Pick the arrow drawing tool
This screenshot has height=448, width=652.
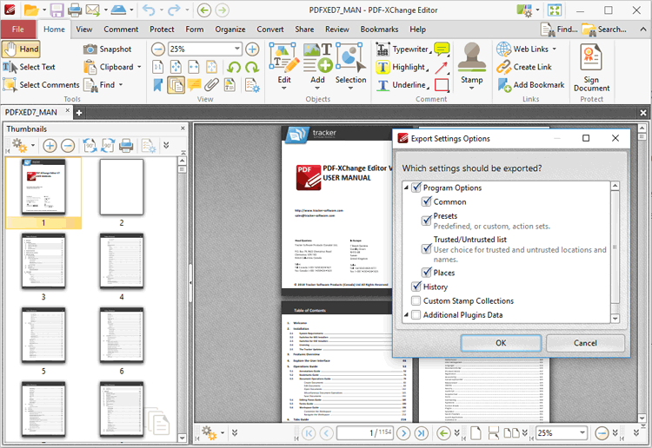[x=442, y=67]
